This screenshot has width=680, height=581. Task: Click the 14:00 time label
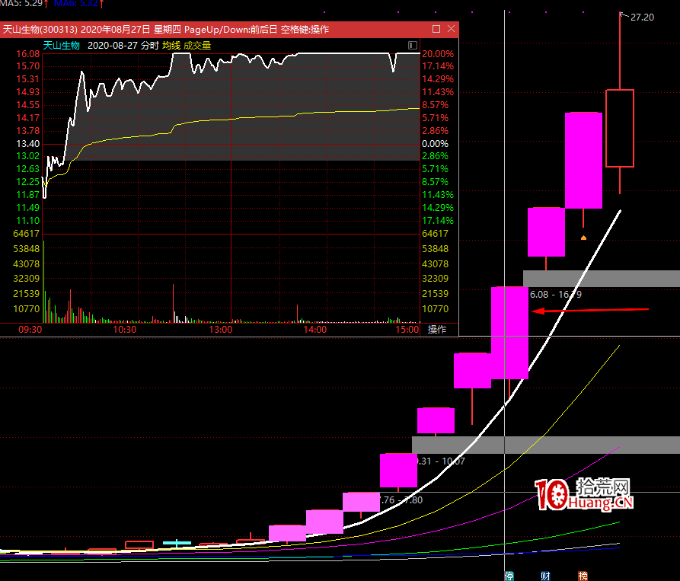pos(314,330)
